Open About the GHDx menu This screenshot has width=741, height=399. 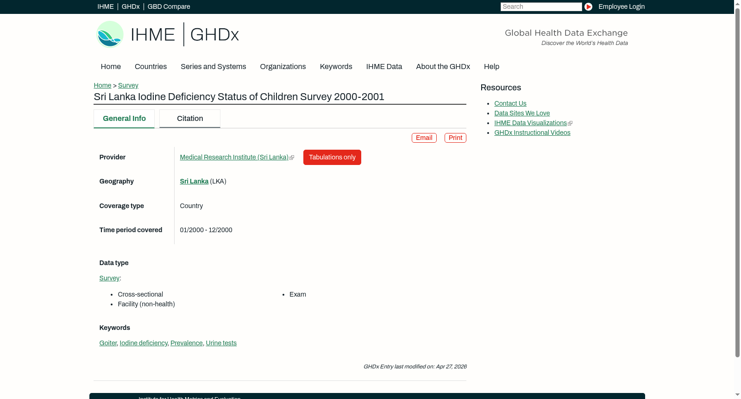[443, 66]
